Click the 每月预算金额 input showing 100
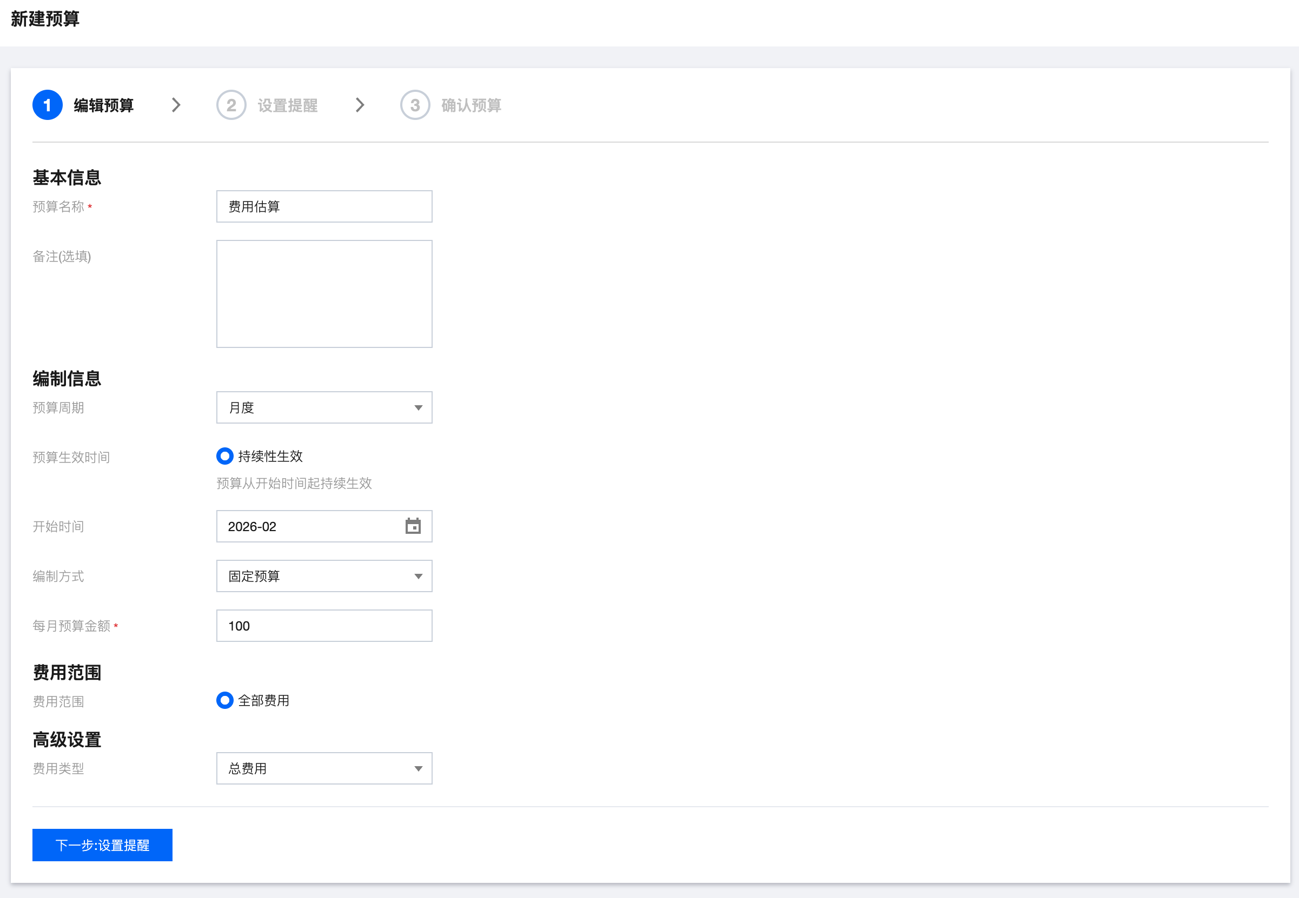This screenshot has width=1299, height=898. (324, 626)
